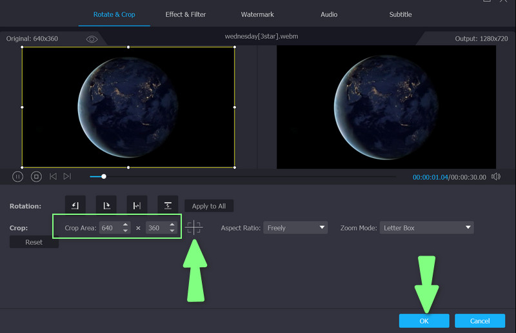Toggle original preview eye icon

click(x=92, y=39)
